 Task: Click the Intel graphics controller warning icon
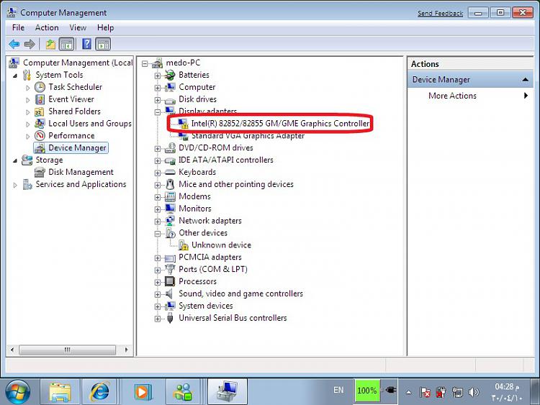point(183,124)
